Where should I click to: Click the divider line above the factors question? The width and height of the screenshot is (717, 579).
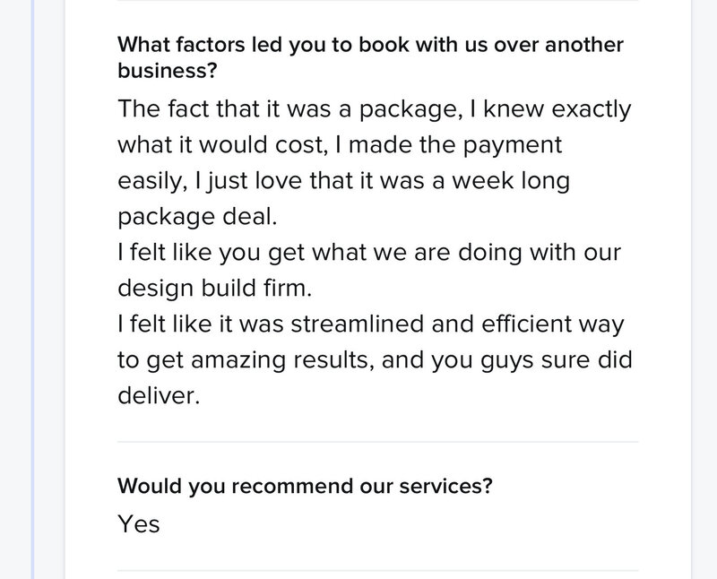377,1
